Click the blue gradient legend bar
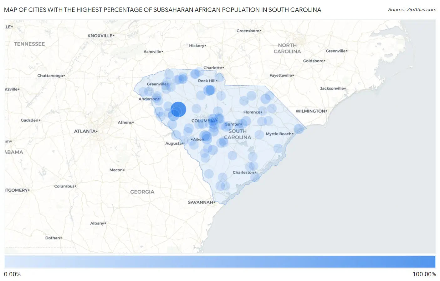The image size is (440, 281). pyautogui.click(x=220, y=262)
